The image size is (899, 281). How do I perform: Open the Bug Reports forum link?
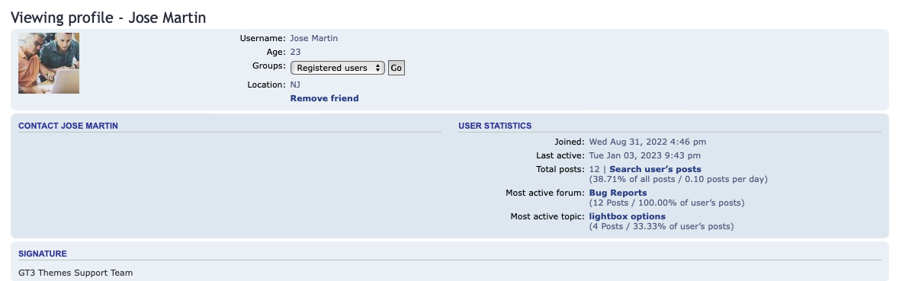pos(618,193)
